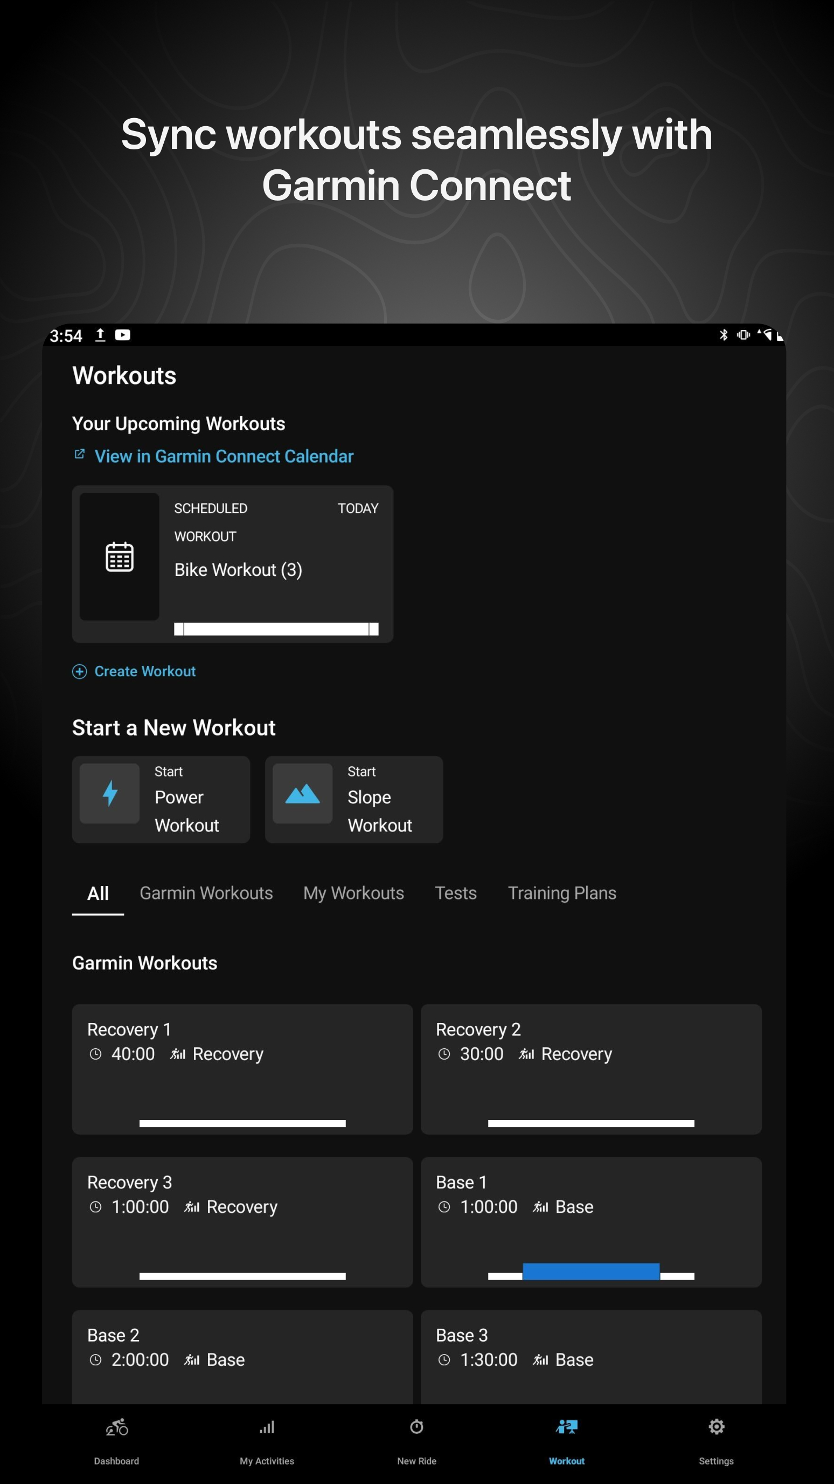This screenshot has width=834, height=1484.
Task: Click the intensity icon on Base 3 card
Action: click(540, 1359)
